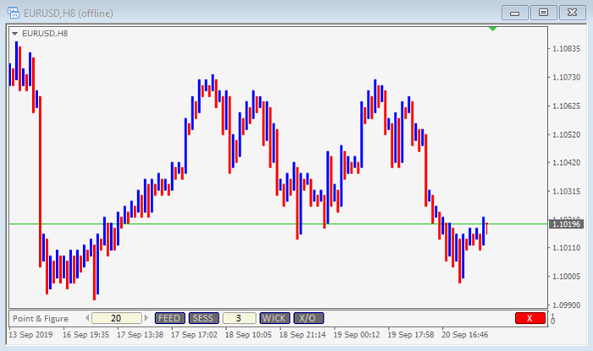Click the 1.10625 price scale label

tap(566, 106)
